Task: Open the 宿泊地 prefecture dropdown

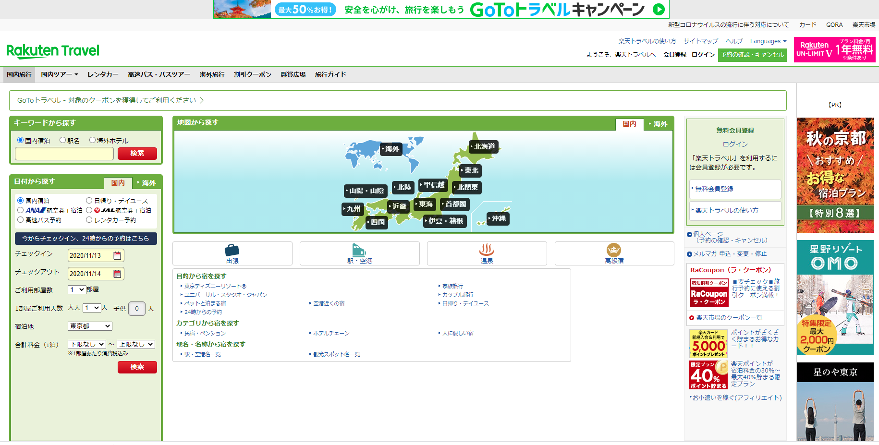Action: point(90,326)
